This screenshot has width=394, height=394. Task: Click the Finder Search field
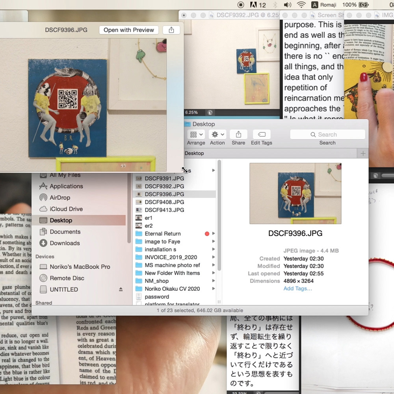[327, 134]
